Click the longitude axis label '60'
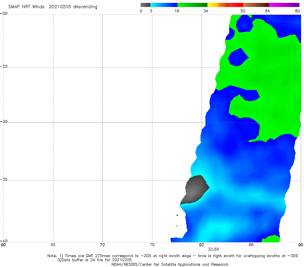This screenshot has height=267, width=304. point(3,245)
